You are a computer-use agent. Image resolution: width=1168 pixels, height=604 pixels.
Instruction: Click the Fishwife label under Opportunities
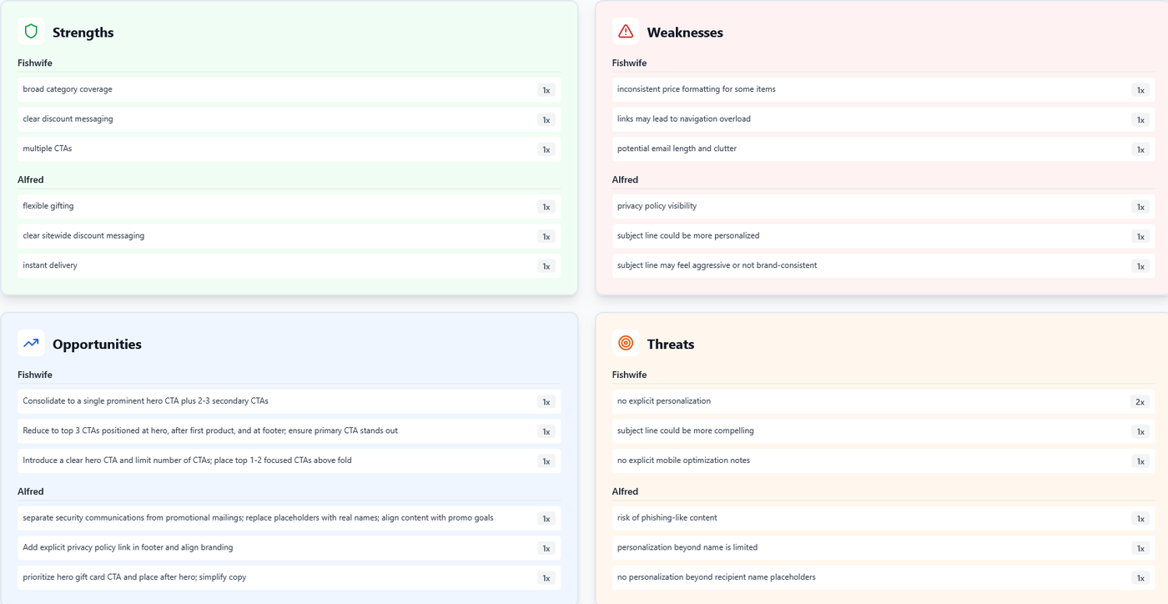[x=35, y=375]
